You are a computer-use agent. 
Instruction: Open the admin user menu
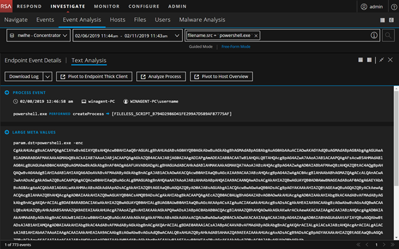(372, 6)
